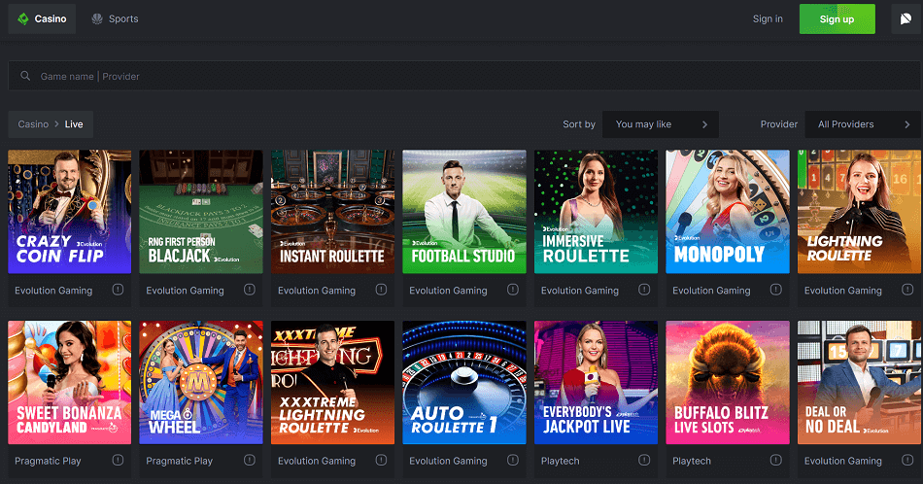
Task: Click the info icon for Crazy Coin Flip
Action: click(118, 289)
